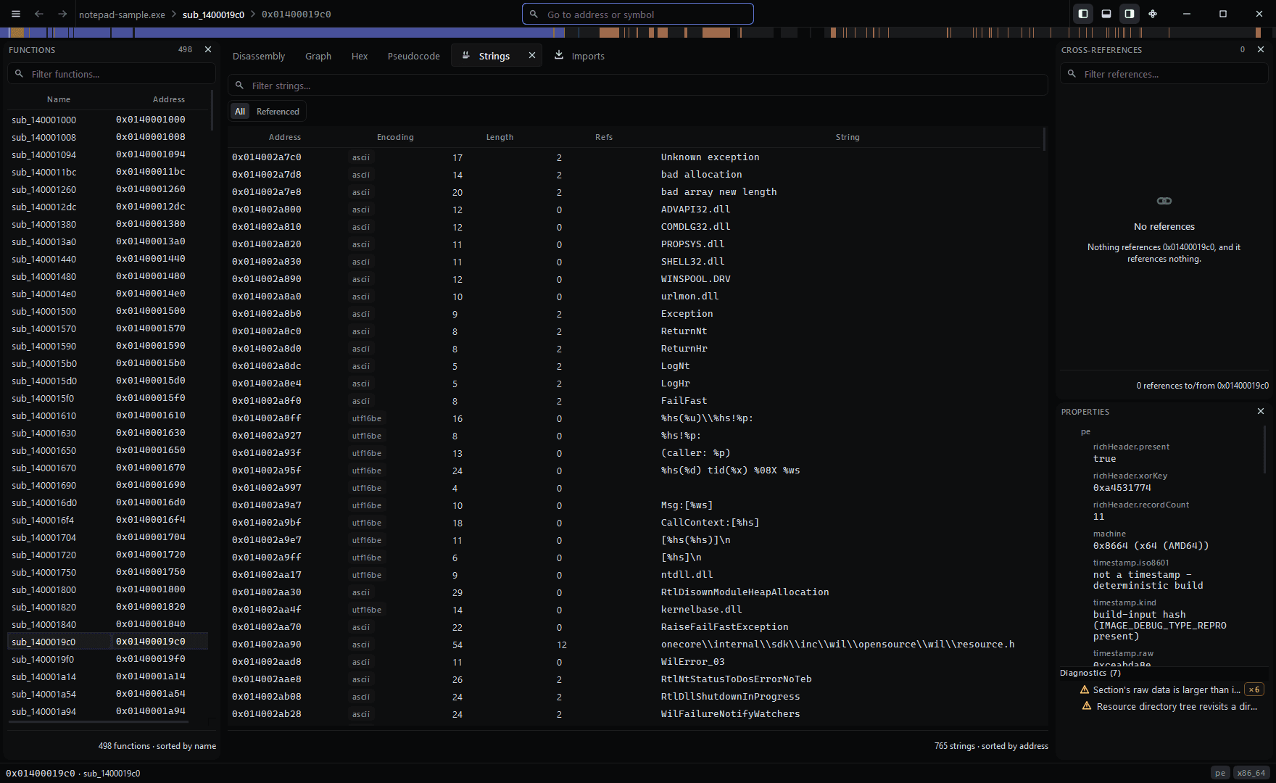Open 'Resource directory tree revisits' diagnostic
Viewport: 1276px width, 783px height.
[x=1177, y=706]
